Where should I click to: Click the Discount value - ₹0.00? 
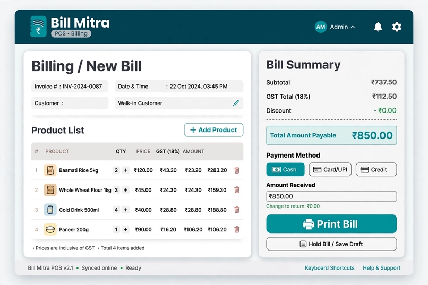tap(385, 110)
